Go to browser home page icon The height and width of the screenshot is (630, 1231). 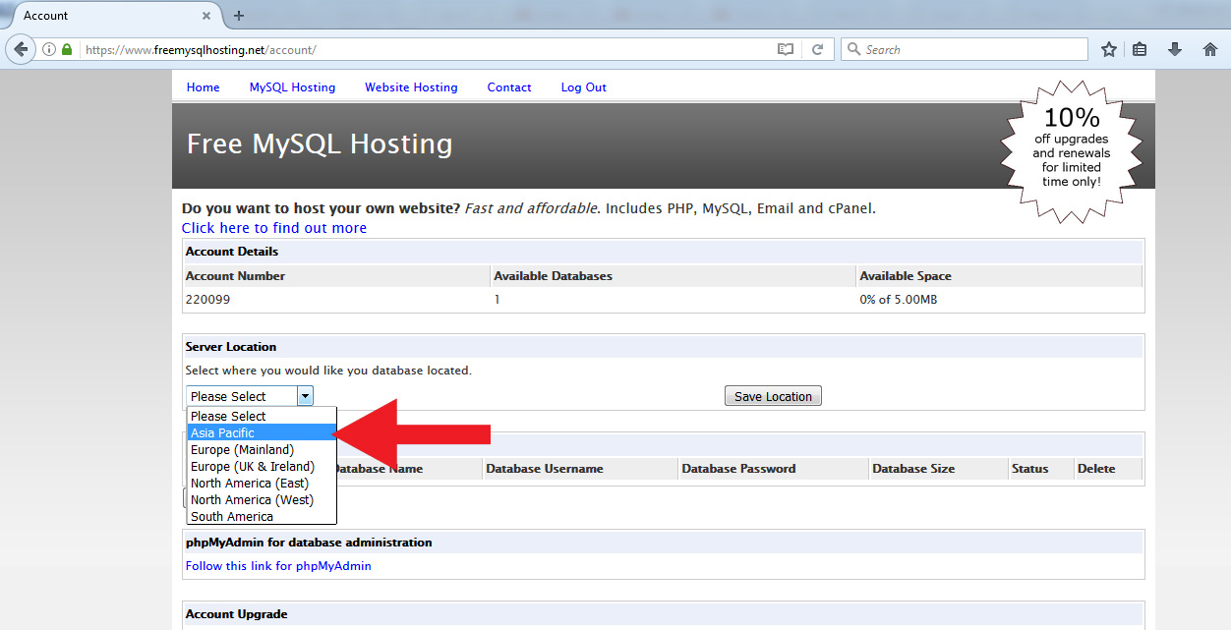tap(1210, 49)
